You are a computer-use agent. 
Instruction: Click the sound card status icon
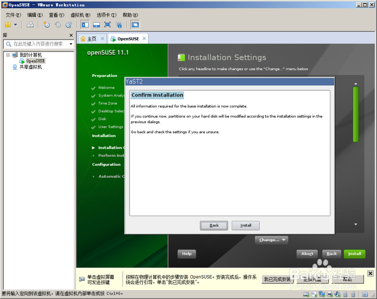[x=337, y=294]
